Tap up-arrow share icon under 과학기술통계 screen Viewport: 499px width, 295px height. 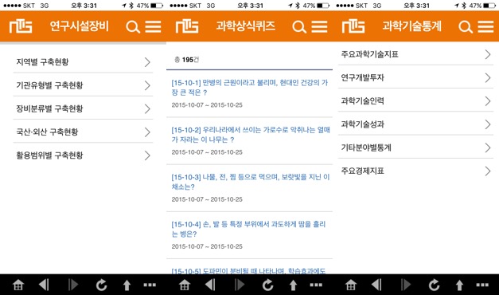point(459,285)
